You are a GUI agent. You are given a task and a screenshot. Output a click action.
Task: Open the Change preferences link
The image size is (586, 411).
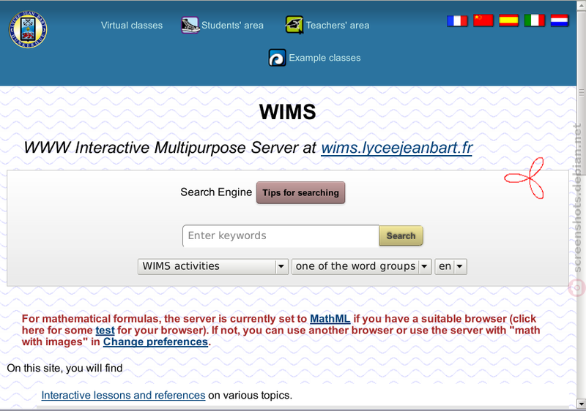[155, 342]
